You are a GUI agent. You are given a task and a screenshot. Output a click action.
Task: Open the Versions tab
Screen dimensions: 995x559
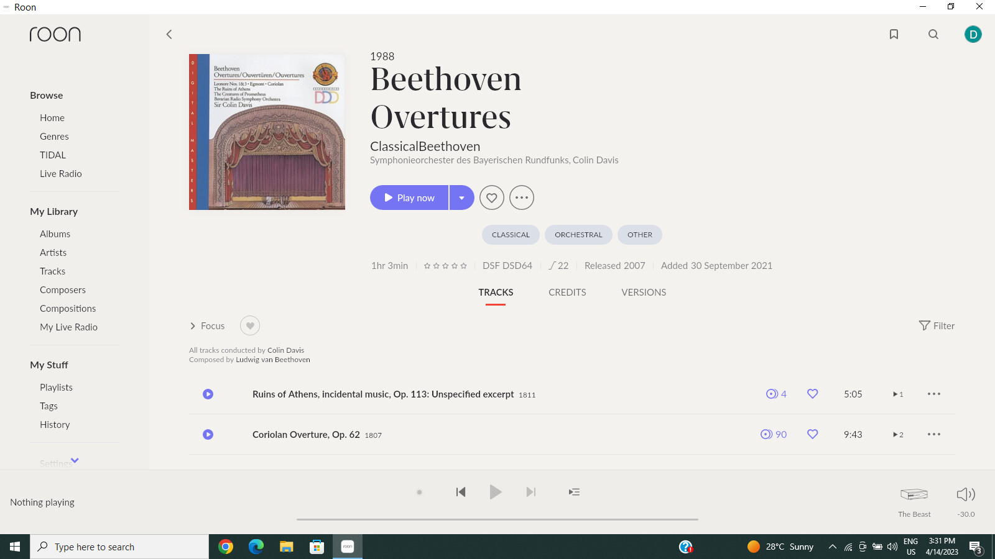pyautogui.click(x=644, y=292)
